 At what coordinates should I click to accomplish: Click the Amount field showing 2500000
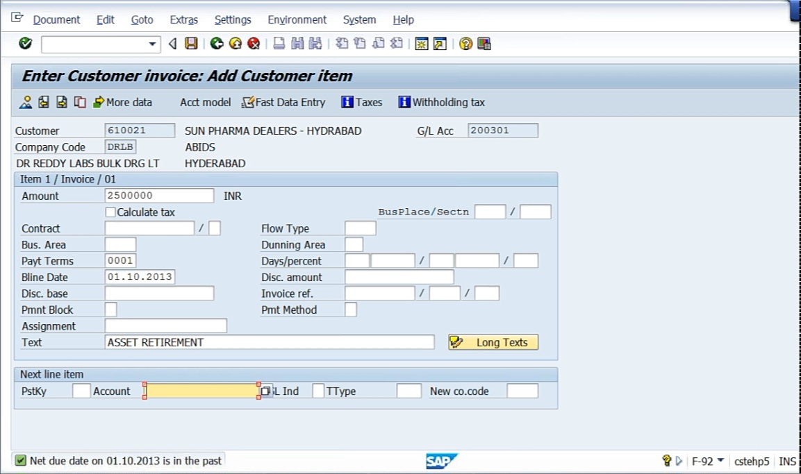[159, 196]
